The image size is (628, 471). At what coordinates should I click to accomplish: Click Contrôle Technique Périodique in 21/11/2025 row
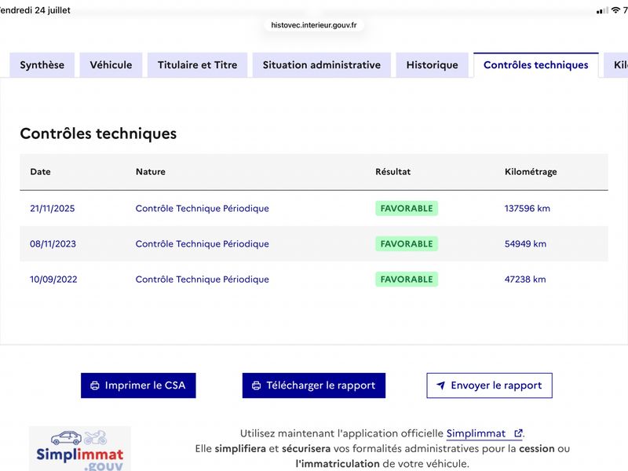coord(203,208)
